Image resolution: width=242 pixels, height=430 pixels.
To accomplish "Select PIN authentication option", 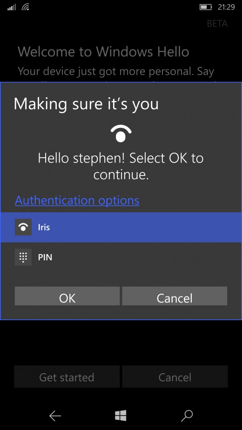I will coord(121,257).
